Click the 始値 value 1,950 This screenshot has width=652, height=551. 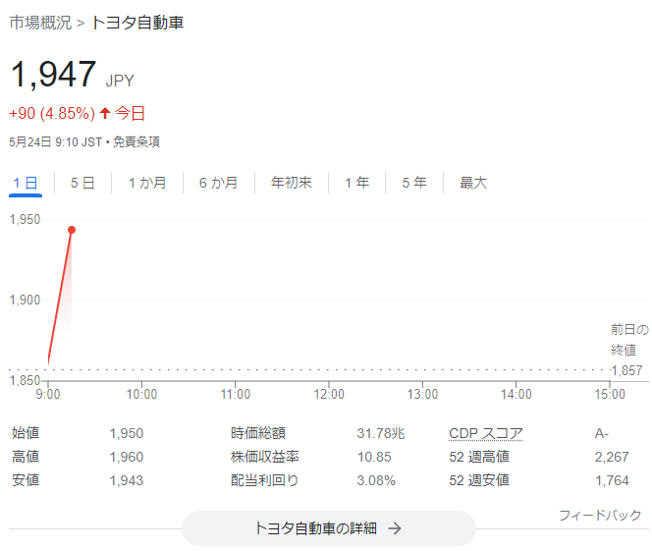(127, 433)
